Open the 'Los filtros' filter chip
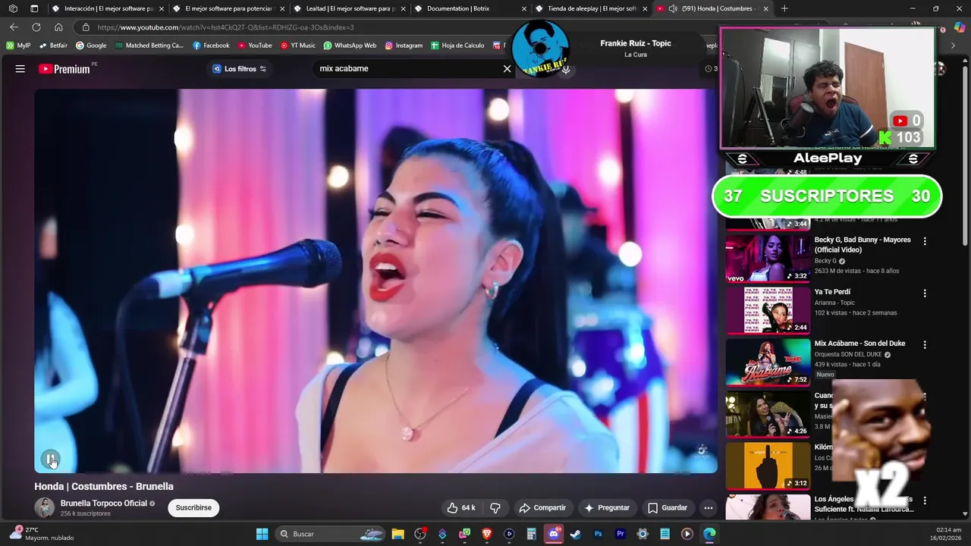The image size is (971, 546). 240,69
